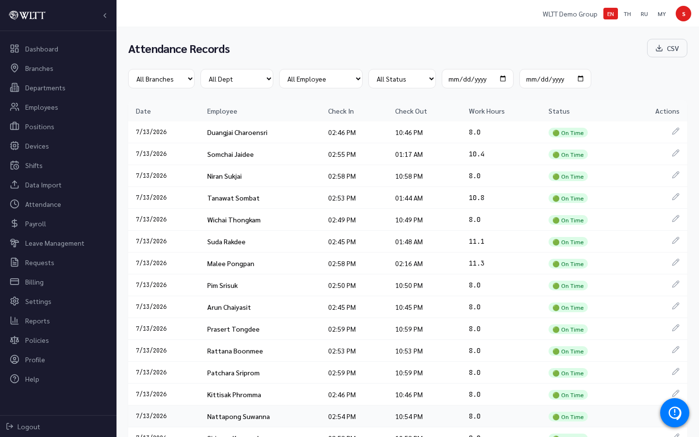Open the Attendance menu item
699x437 pixels.
pos(58,204)
